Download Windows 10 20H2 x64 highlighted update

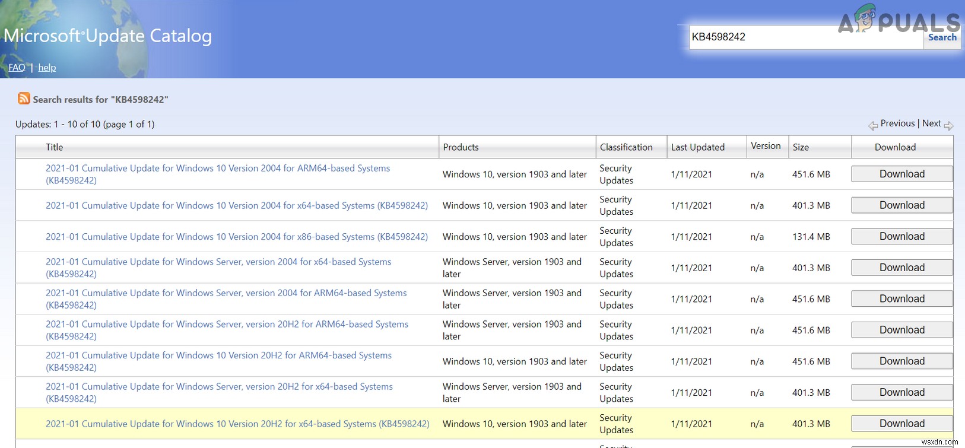(901, 424)
